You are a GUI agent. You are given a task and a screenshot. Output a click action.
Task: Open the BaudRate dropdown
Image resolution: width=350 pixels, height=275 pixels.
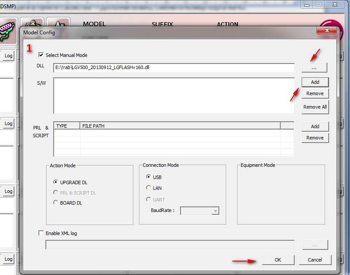click(x=215, y=211)
